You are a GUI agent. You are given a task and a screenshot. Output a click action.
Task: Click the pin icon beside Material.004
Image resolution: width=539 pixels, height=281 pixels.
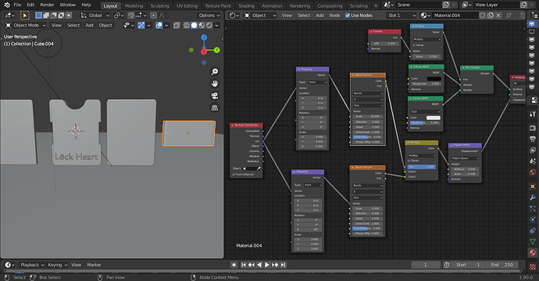(509, 16)
